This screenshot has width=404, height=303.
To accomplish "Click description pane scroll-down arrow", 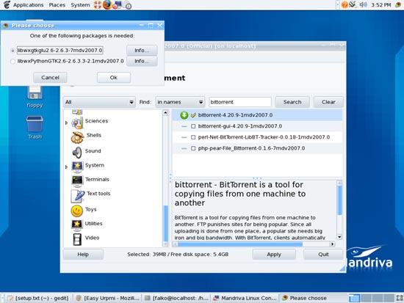I will point(339,237).
